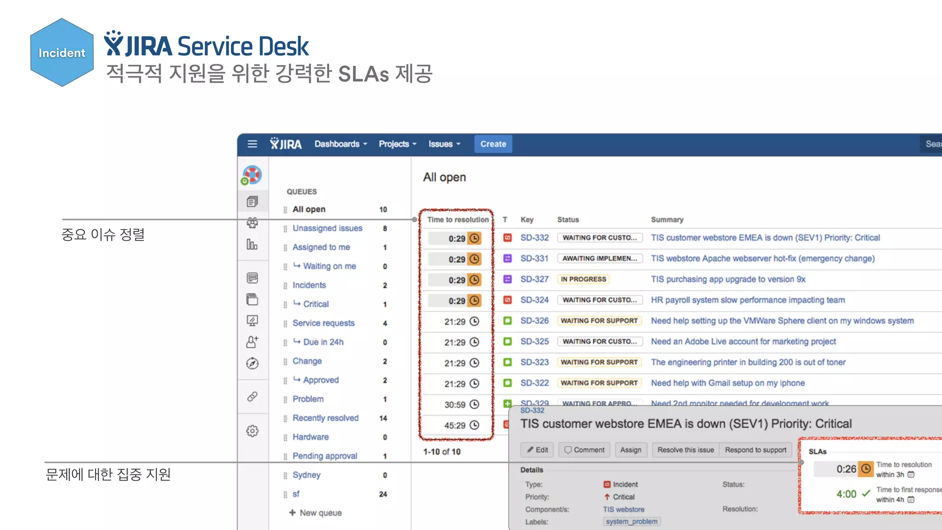This screenshot has height=530, width=942.
Task: Click the Resolve this issue button
Action: 685,450
